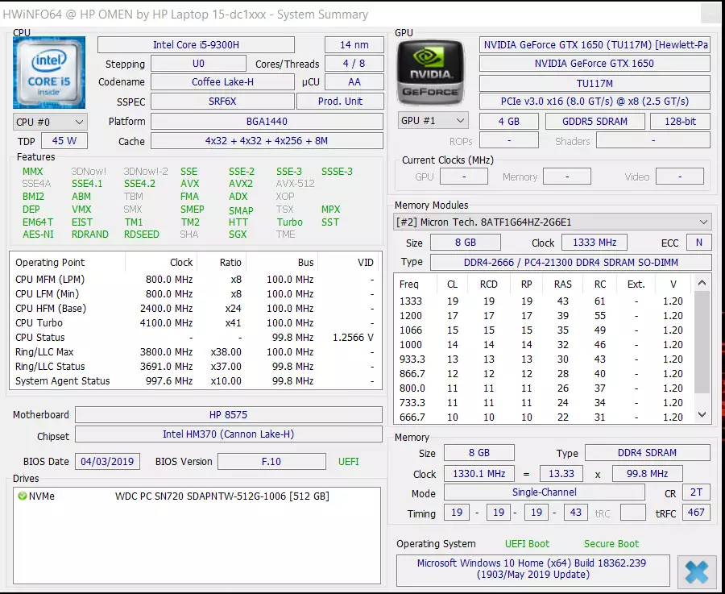Click the µCU AA field
Image resolution: width=725 pixels, height=594 pixels.
click(354, 82)
